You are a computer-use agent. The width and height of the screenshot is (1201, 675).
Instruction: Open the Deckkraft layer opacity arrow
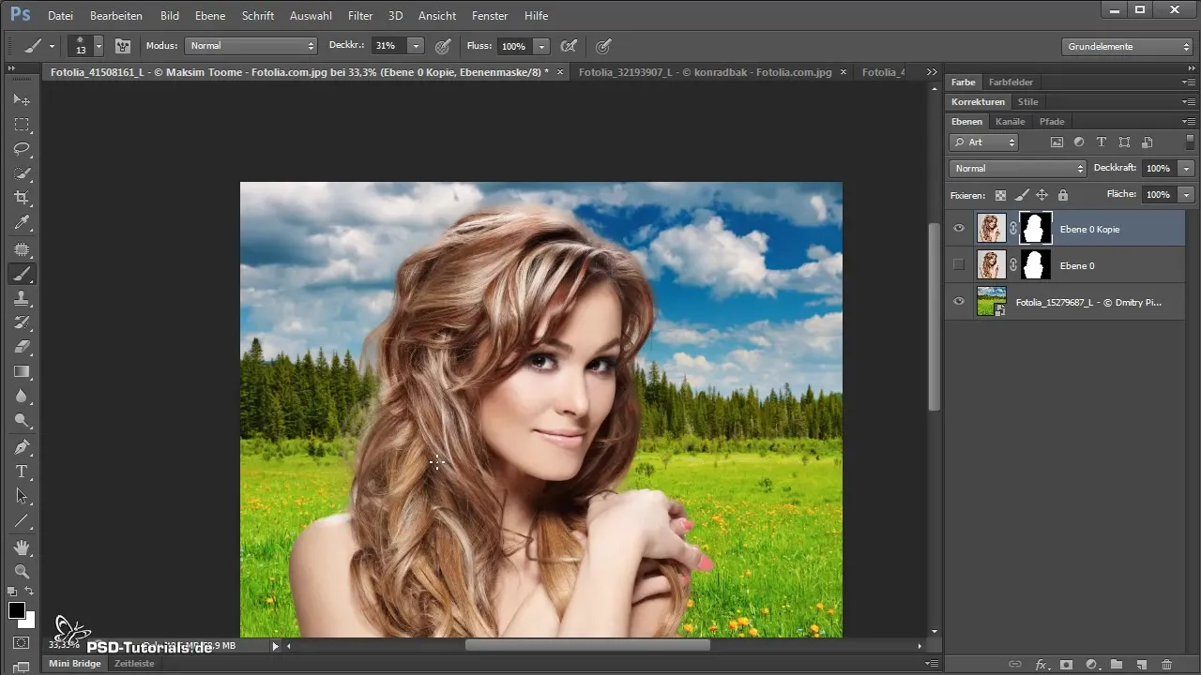click(1187, 169)
